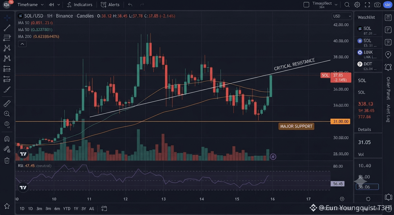Select the 6m date range
This screenshot has height=215, width=394.
(x=57, y=209)
